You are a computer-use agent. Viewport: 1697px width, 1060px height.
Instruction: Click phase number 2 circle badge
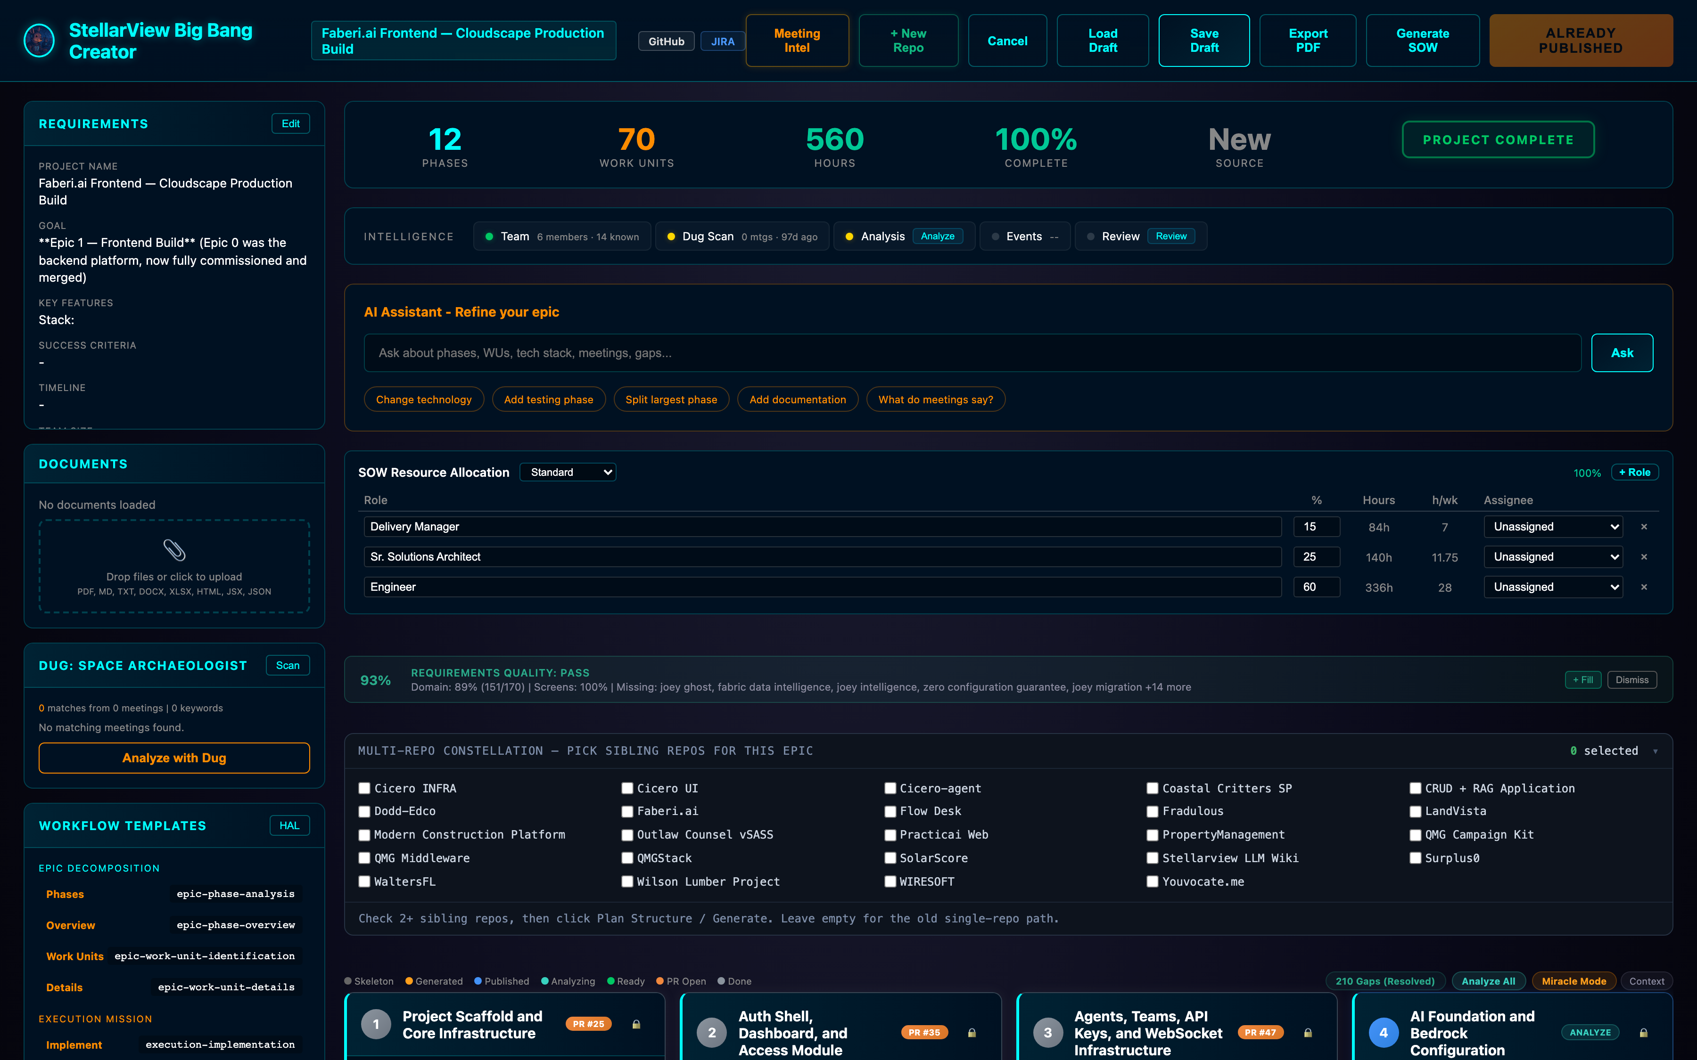712,1033
